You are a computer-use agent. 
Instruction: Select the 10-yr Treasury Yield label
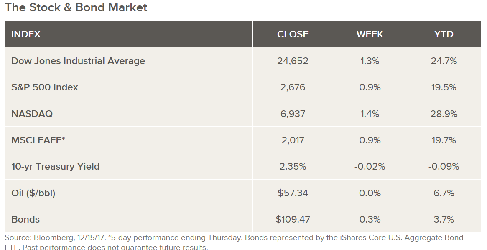click(56, 166)
